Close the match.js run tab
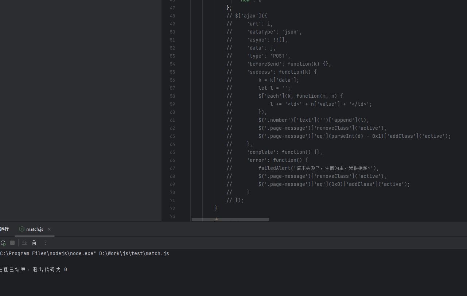Screen dimensions: 467x296 49,229
